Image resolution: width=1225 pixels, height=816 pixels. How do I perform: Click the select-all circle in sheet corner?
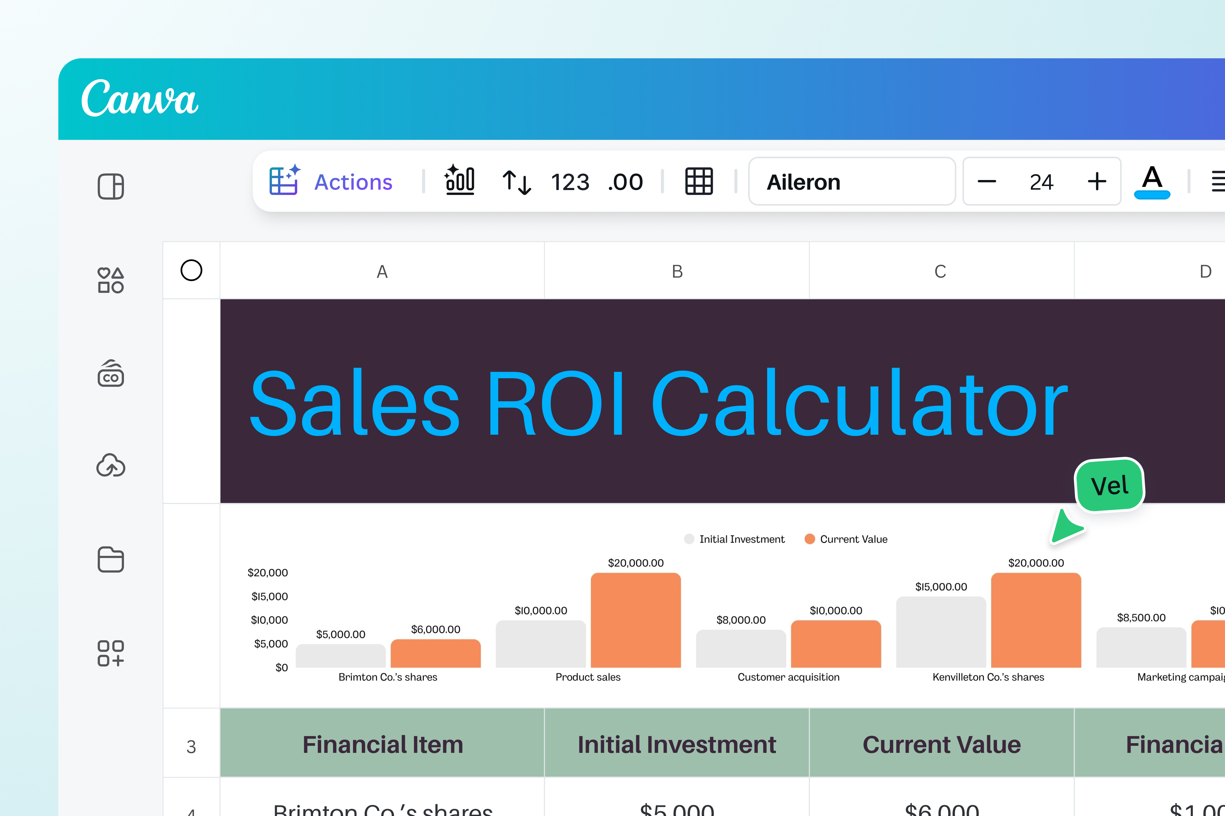[191, 270]
